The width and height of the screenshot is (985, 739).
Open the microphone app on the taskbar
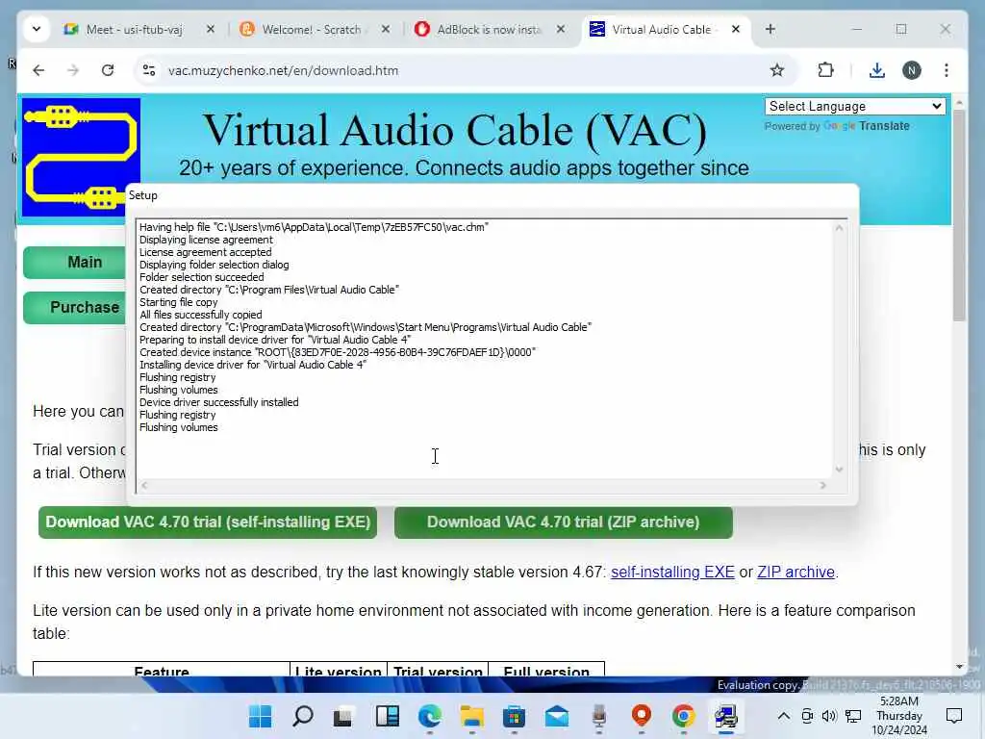tap(598, 716)
